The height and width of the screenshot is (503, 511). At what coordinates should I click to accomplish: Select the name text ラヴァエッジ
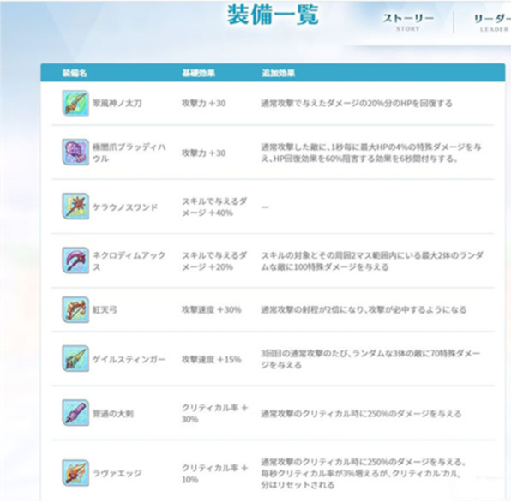[x=117, y=473]
